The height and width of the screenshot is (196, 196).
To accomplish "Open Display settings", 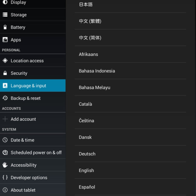I will 33,4.
